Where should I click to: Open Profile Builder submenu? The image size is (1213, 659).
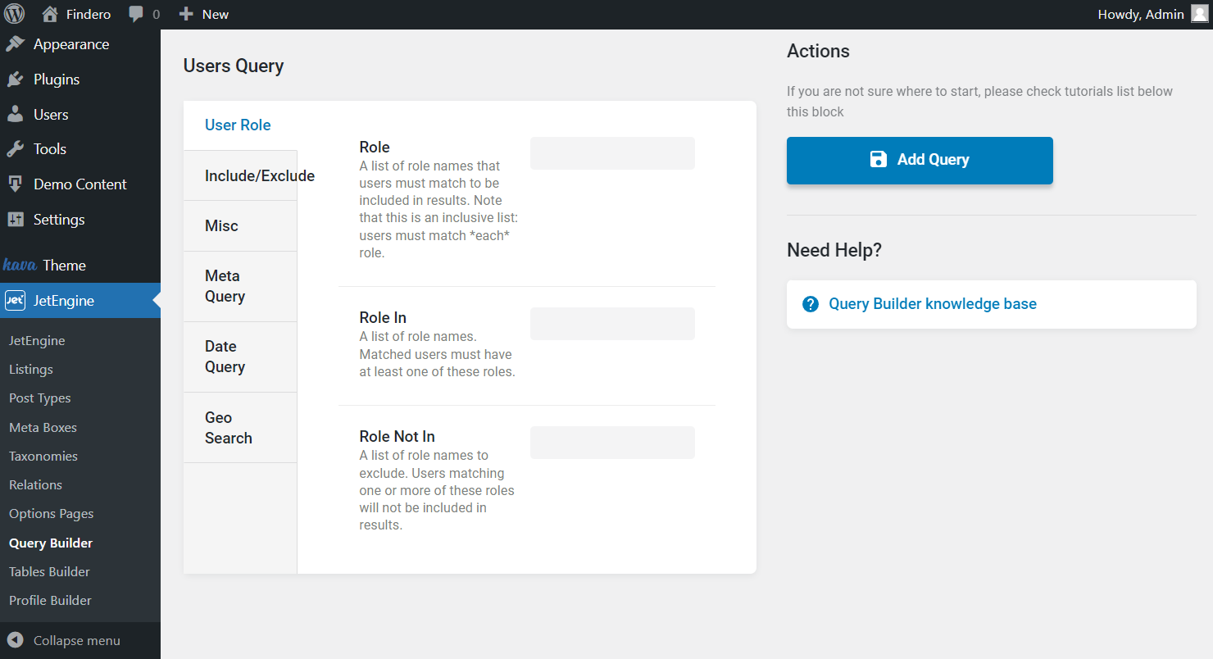50,601
